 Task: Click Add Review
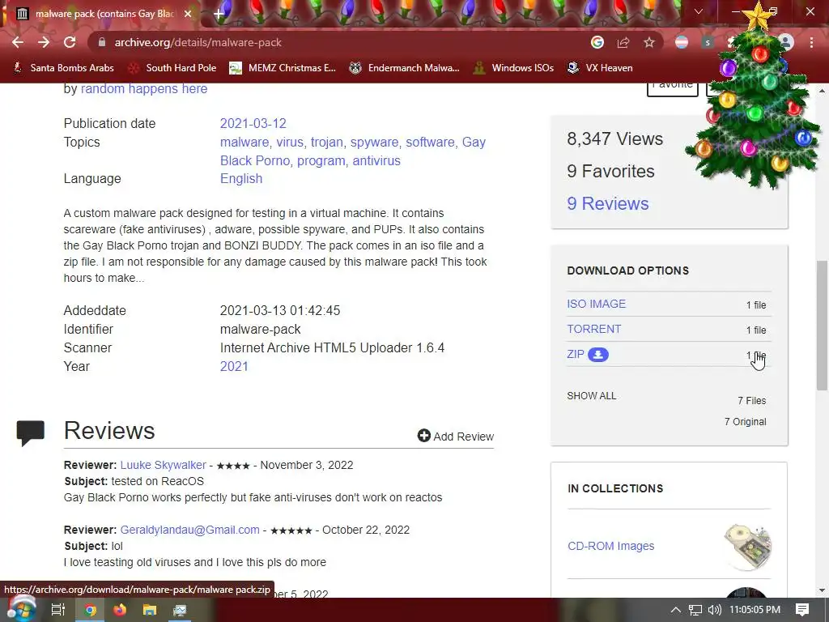pyautogui.click(x=456, y=437)
